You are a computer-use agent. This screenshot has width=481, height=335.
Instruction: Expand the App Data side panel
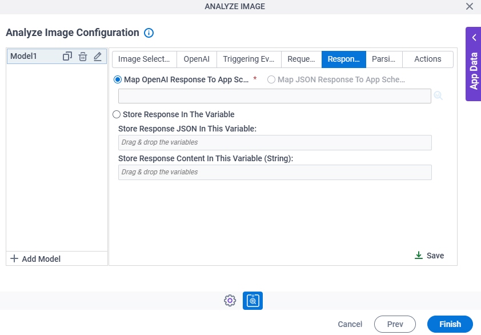pos(474,38)
